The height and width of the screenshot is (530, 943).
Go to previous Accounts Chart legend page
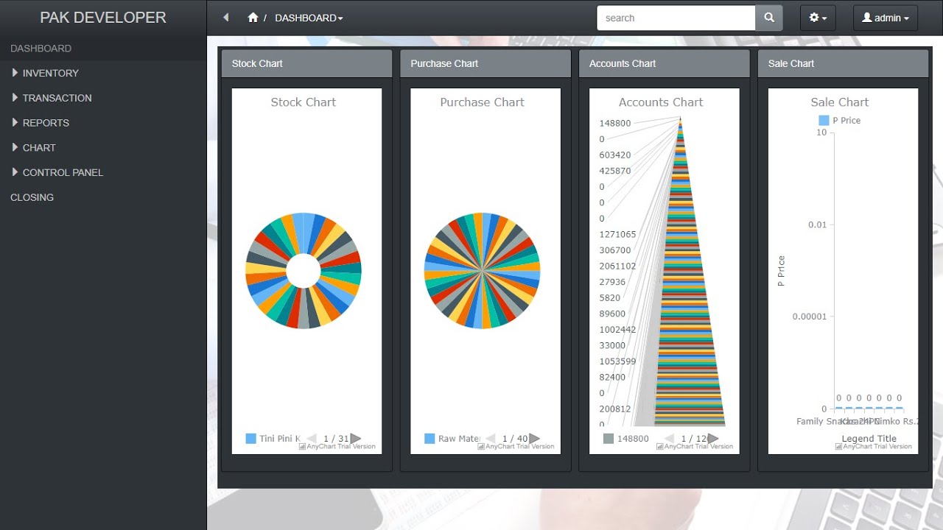[x=669, y=439]
